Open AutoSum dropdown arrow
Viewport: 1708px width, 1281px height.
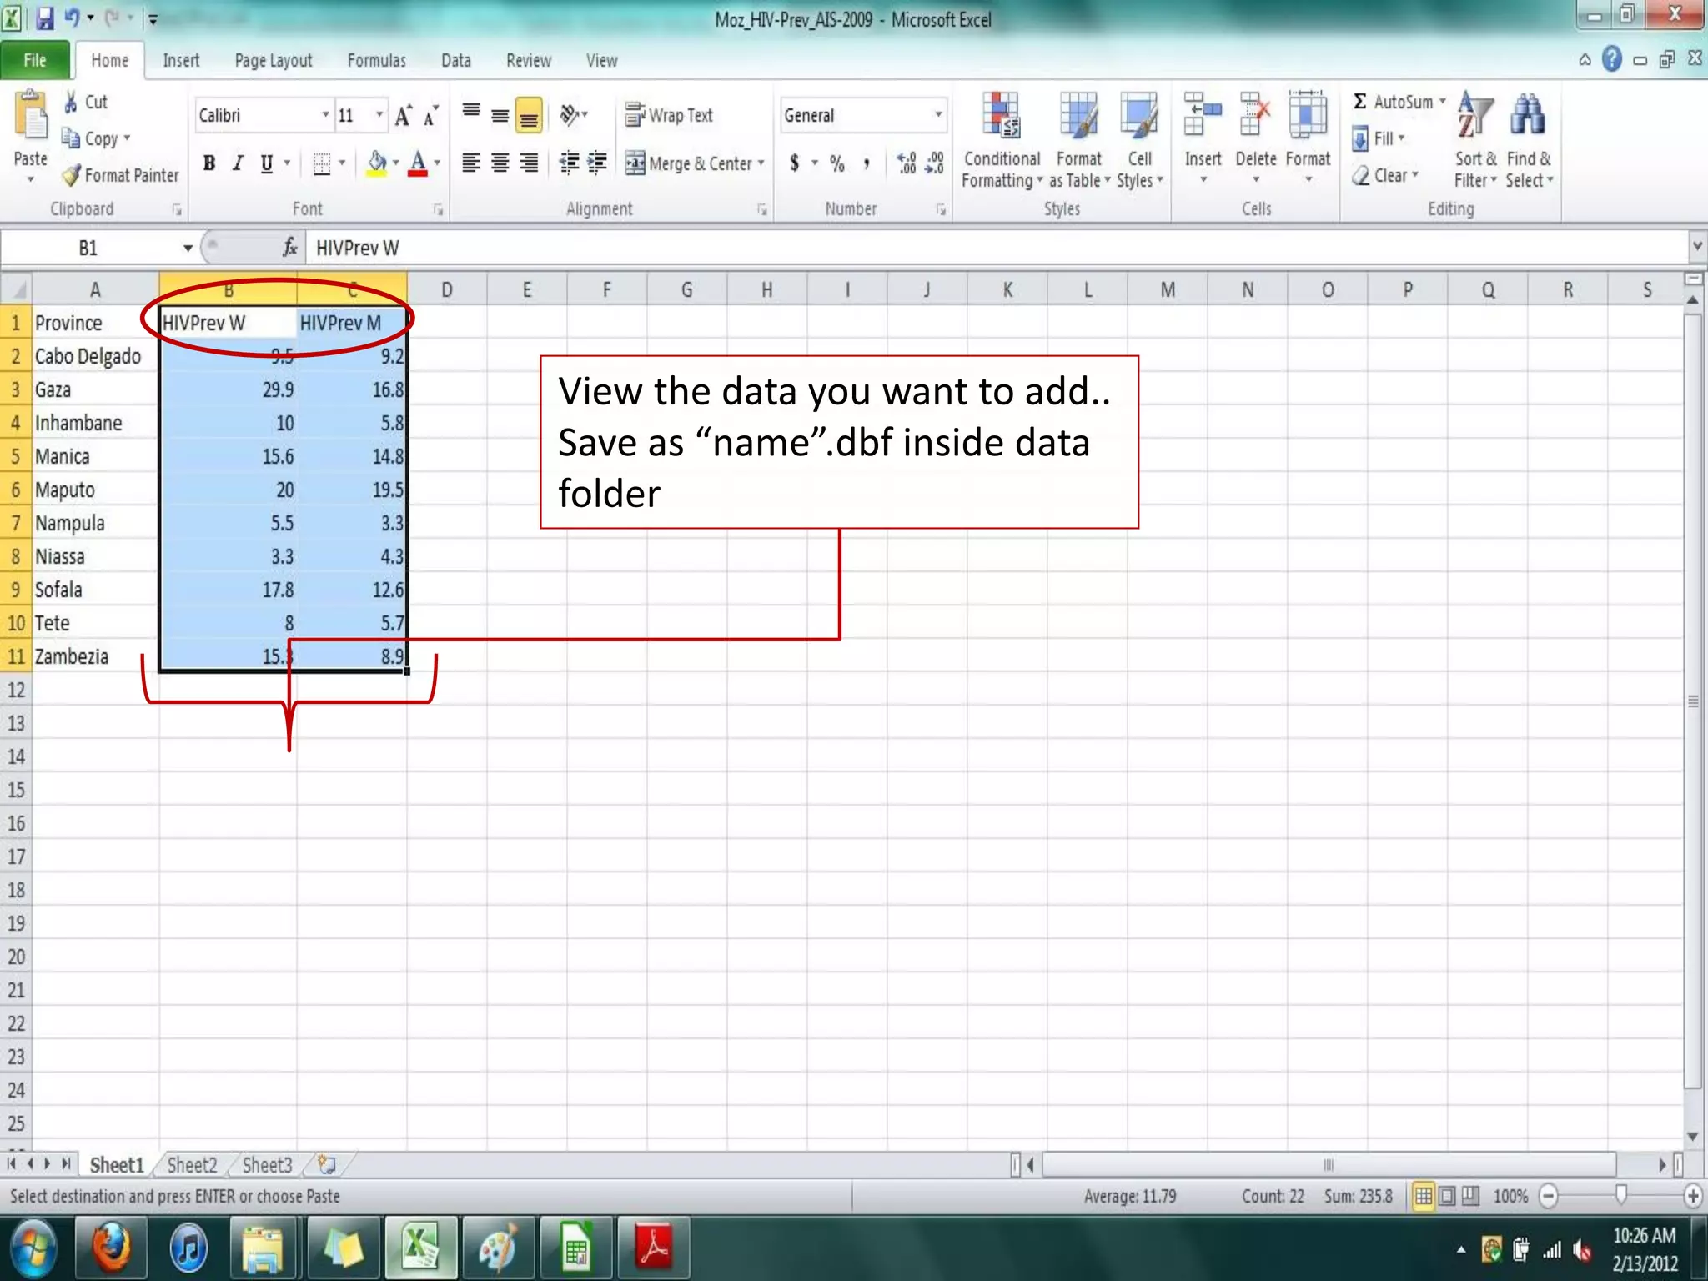(x=1442, y=102)
